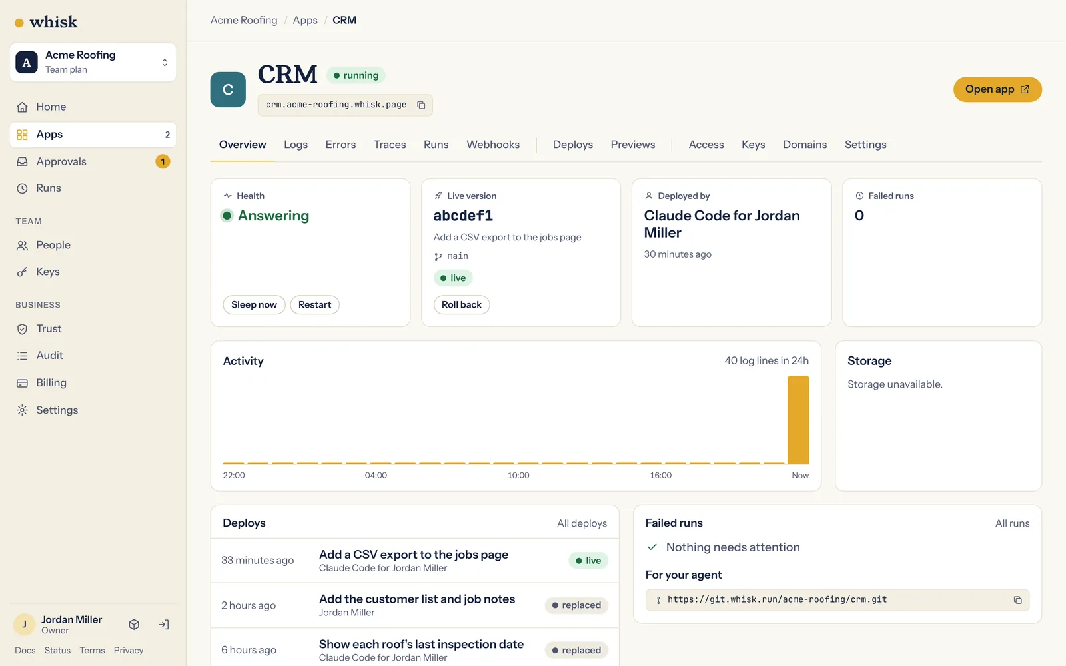Click the sign-out arrow icon
The image size is (1066, 666).
pyautogui.click(x=164, y=625)
